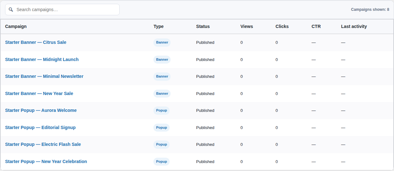This screenshot has height=171, width=394.
Task: Click the magnifier icon in the search box
Action: [11, 10]
